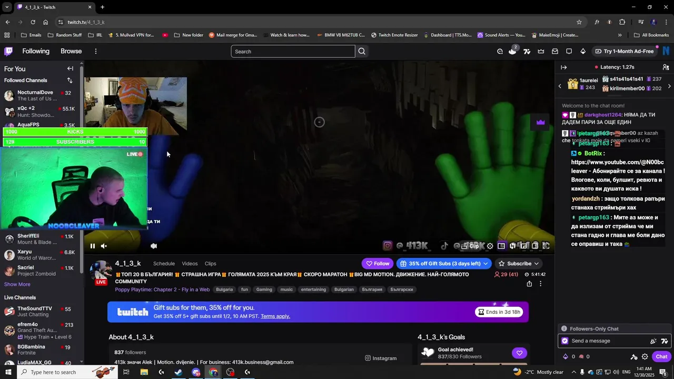The image size is (674, 379).
Task: Switch to the Schedule tab
Action: (x=164, y=264)
